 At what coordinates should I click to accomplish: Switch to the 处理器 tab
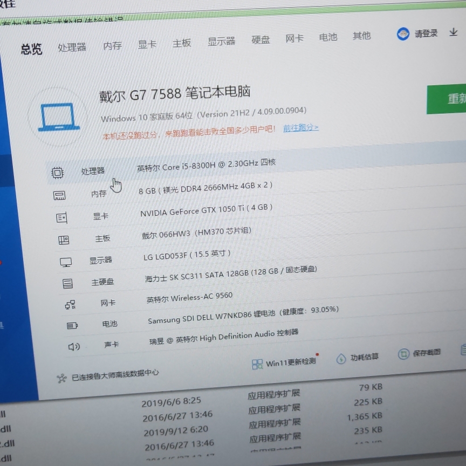pos(72,47)
